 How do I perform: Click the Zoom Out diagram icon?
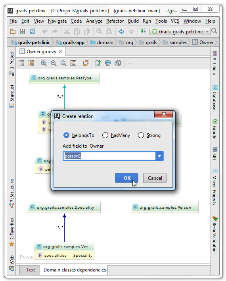54,63
